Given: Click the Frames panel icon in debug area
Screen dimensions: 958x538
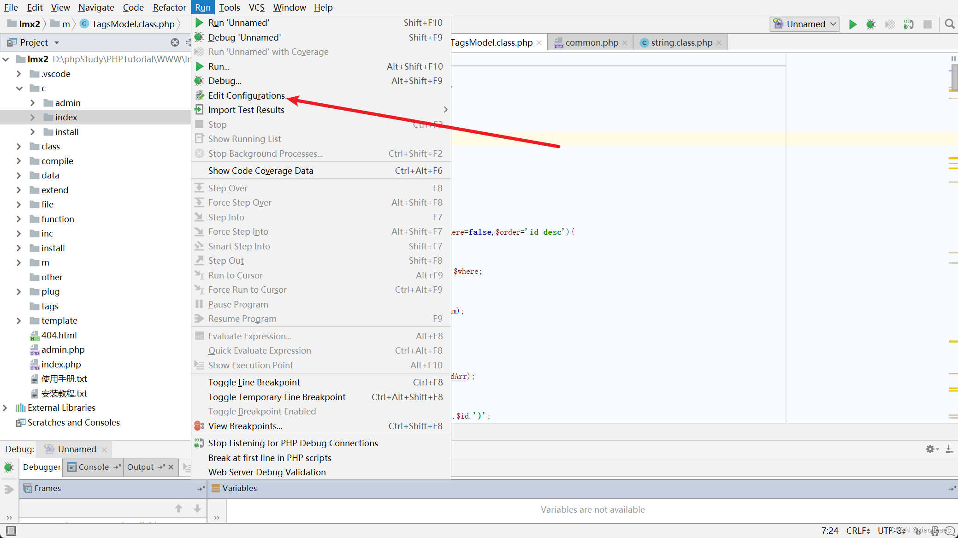Looking at the screenshot, I should click(28, 488).
